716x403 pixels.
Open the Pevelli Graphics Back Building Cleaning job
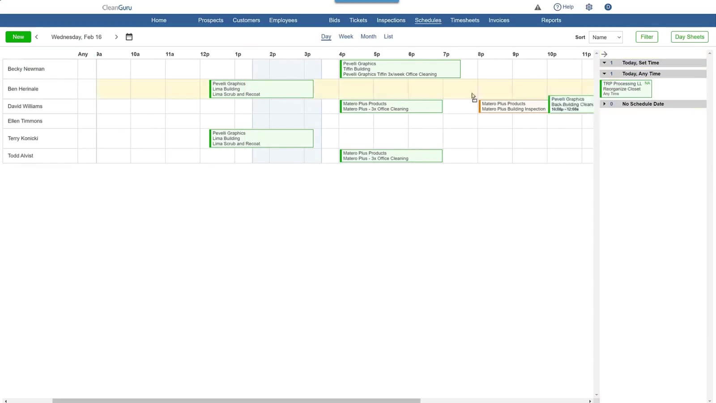tap(571, 104)
